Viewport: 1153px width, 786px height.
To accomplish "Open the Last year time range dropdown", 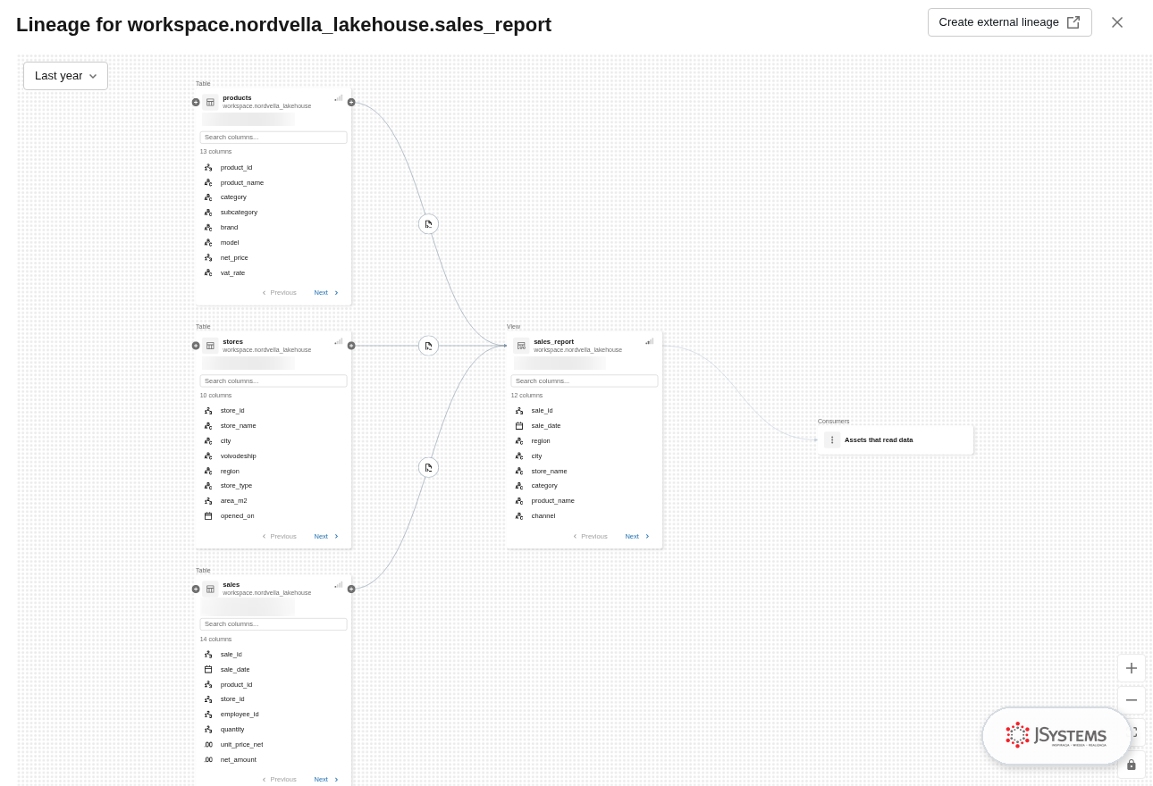I will (65, 76).
